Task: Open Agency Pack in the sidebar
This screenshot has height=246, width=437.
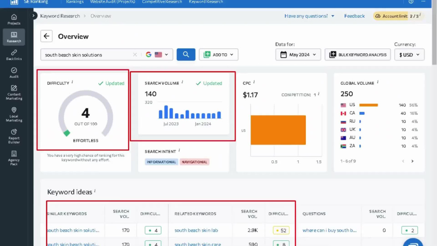Action: pyautogui.click(x=14, y=158)
